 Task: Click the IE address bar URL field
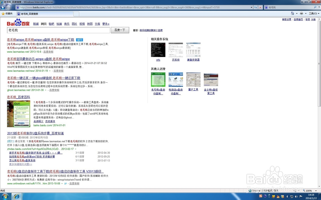tap(133, 7)
